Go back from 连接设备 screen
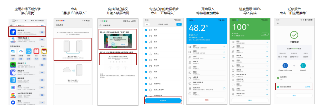The width and height of the screenshot is (325, 111). point(100,25)
